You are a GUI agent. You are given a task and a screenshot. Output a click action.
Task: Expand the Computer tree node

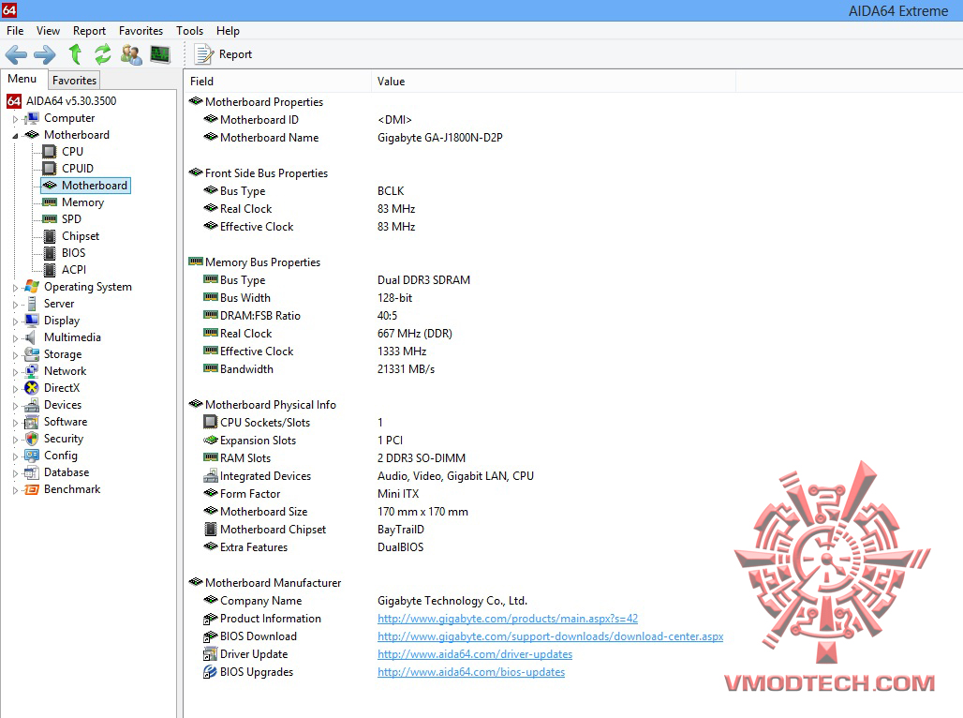[x=15, y=119]
